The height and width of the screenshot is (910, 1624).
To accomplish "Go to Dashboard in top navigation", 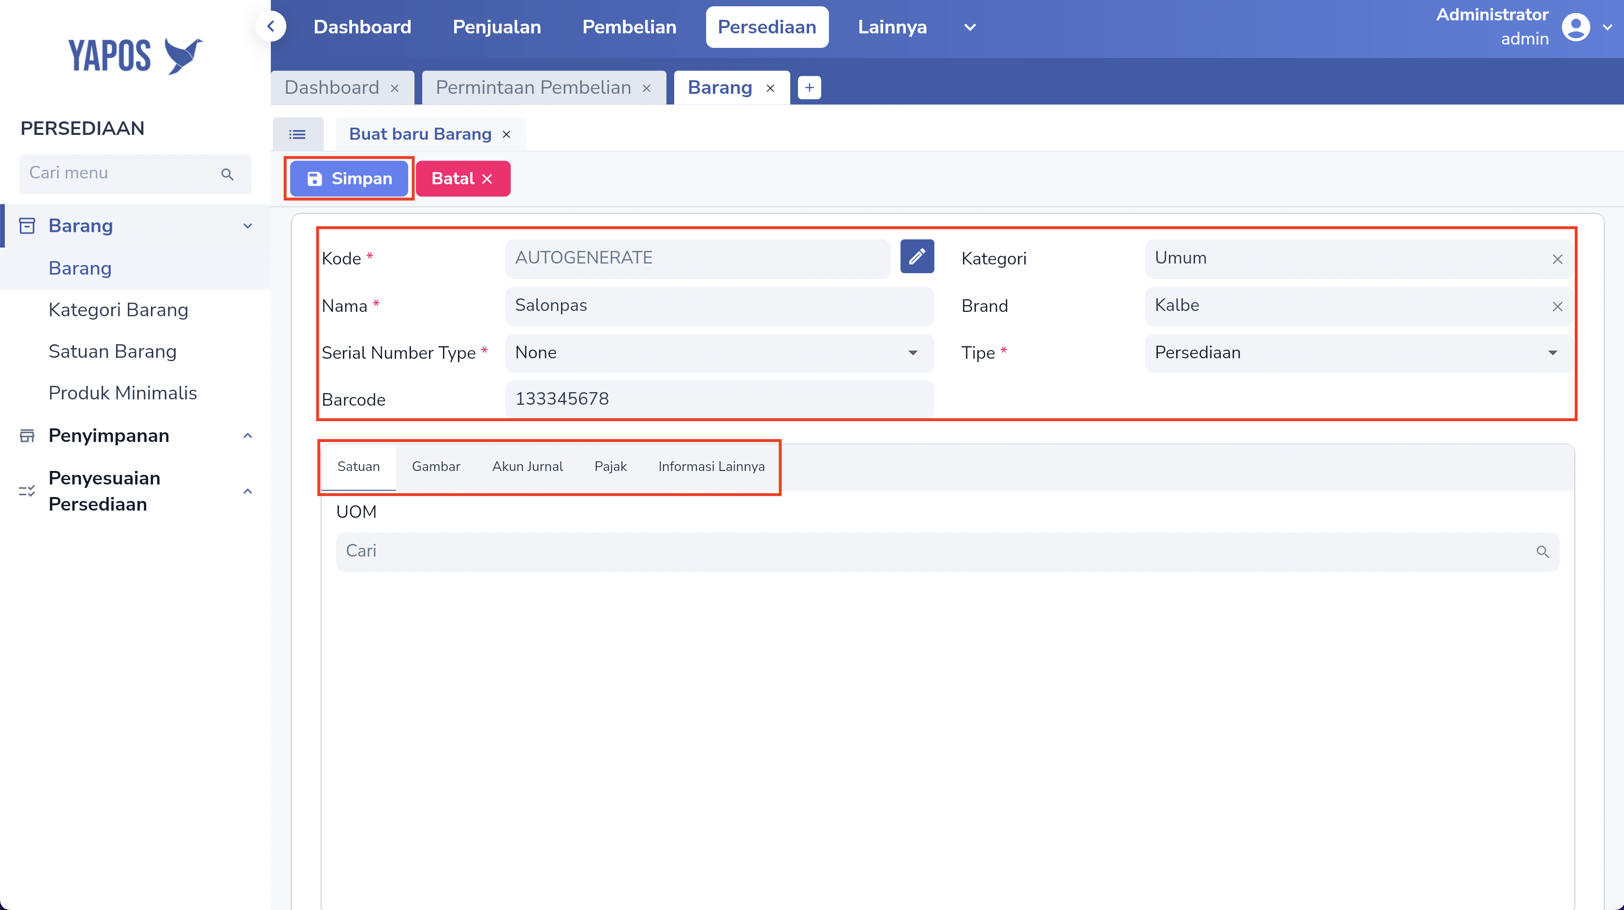I will tap(363, 27).
